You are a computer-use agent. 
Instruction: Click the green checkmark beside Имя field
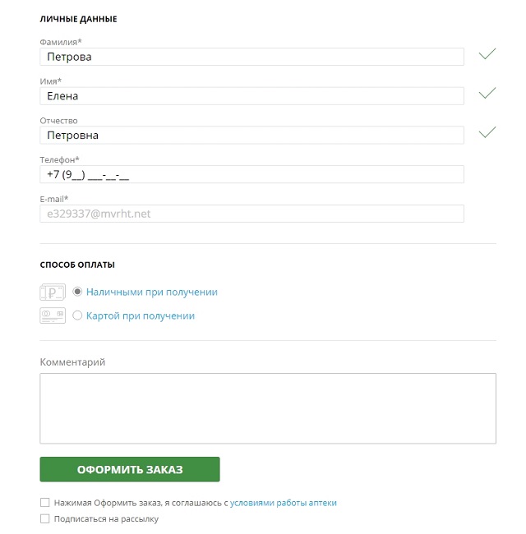click(487, 93)
